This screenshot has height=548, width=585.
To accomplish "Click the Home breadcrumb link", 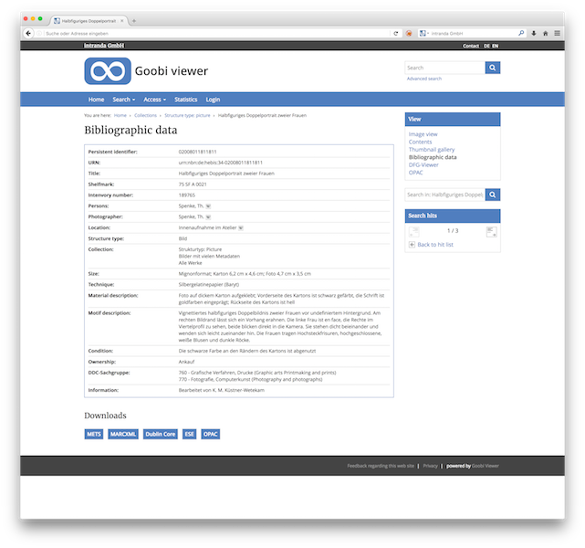I will coord(120,115).
